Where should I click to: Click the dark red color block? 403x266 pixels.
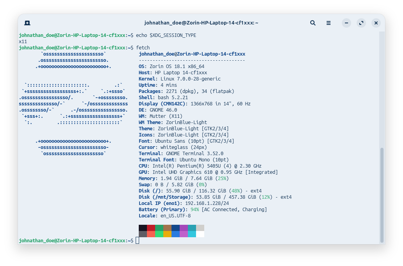151,228
